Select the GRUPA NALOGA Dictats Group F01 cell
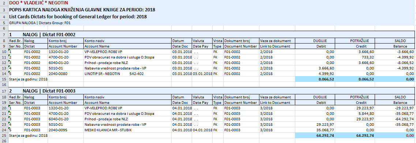The image size is (416, 143). point(40,23)
